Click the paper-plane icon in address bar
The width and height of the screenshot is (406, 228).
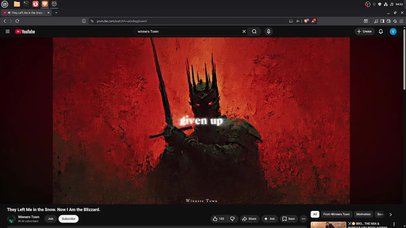point(298,21)
